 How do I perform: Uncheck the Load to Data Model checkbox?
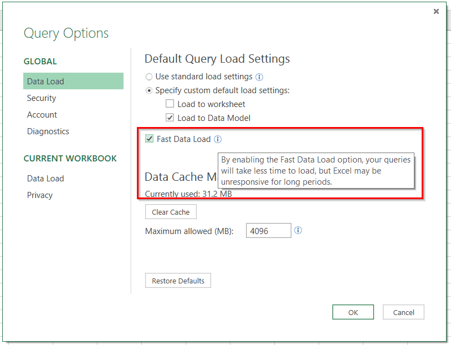tap(170, 118)
